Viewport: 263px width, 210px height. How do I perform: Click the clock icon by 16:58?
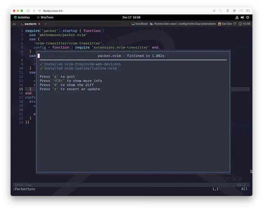click(240, 24)
